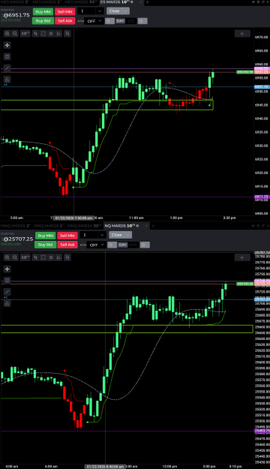Open the NQ order quantity dropdown arrow
The image size is (270, 469).
click(102, 235)
